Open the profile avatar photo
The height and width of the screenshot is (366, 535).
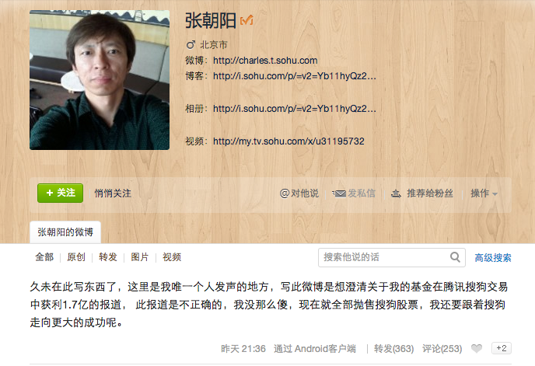[x=100, y=80]
